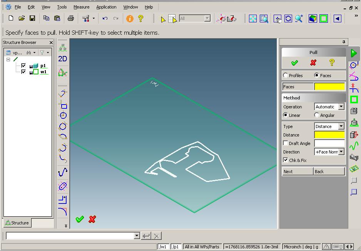Viewport: 361px width, 251px height.
Task: Redo with the toolbar redo arrow
Action: (x=116, y=19)
